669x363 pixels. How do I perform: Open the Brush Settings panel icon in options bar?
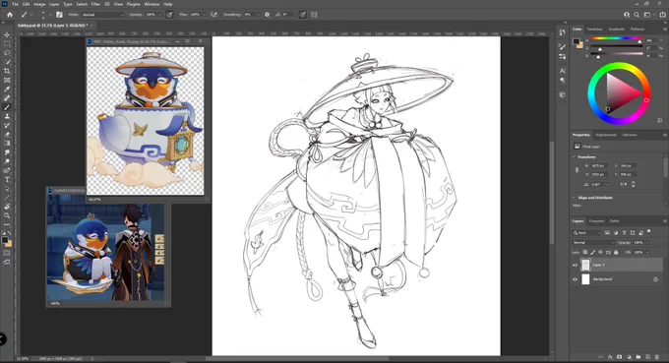[59, 15]
